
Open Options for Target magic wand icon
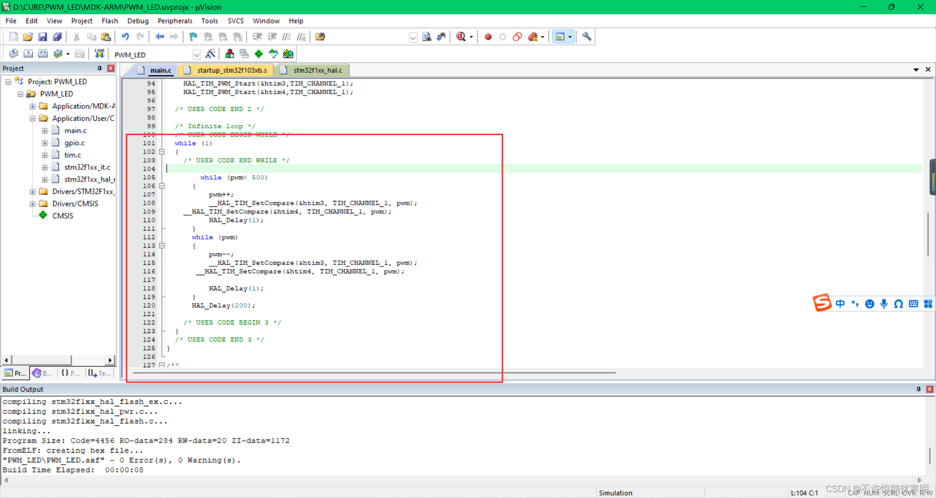tap(211, 54)
